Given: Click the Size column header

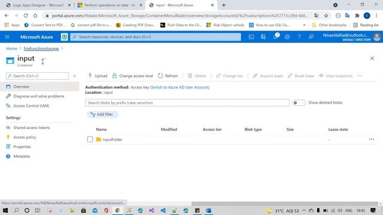Looking at the screenshot, I should coord(290,130).
